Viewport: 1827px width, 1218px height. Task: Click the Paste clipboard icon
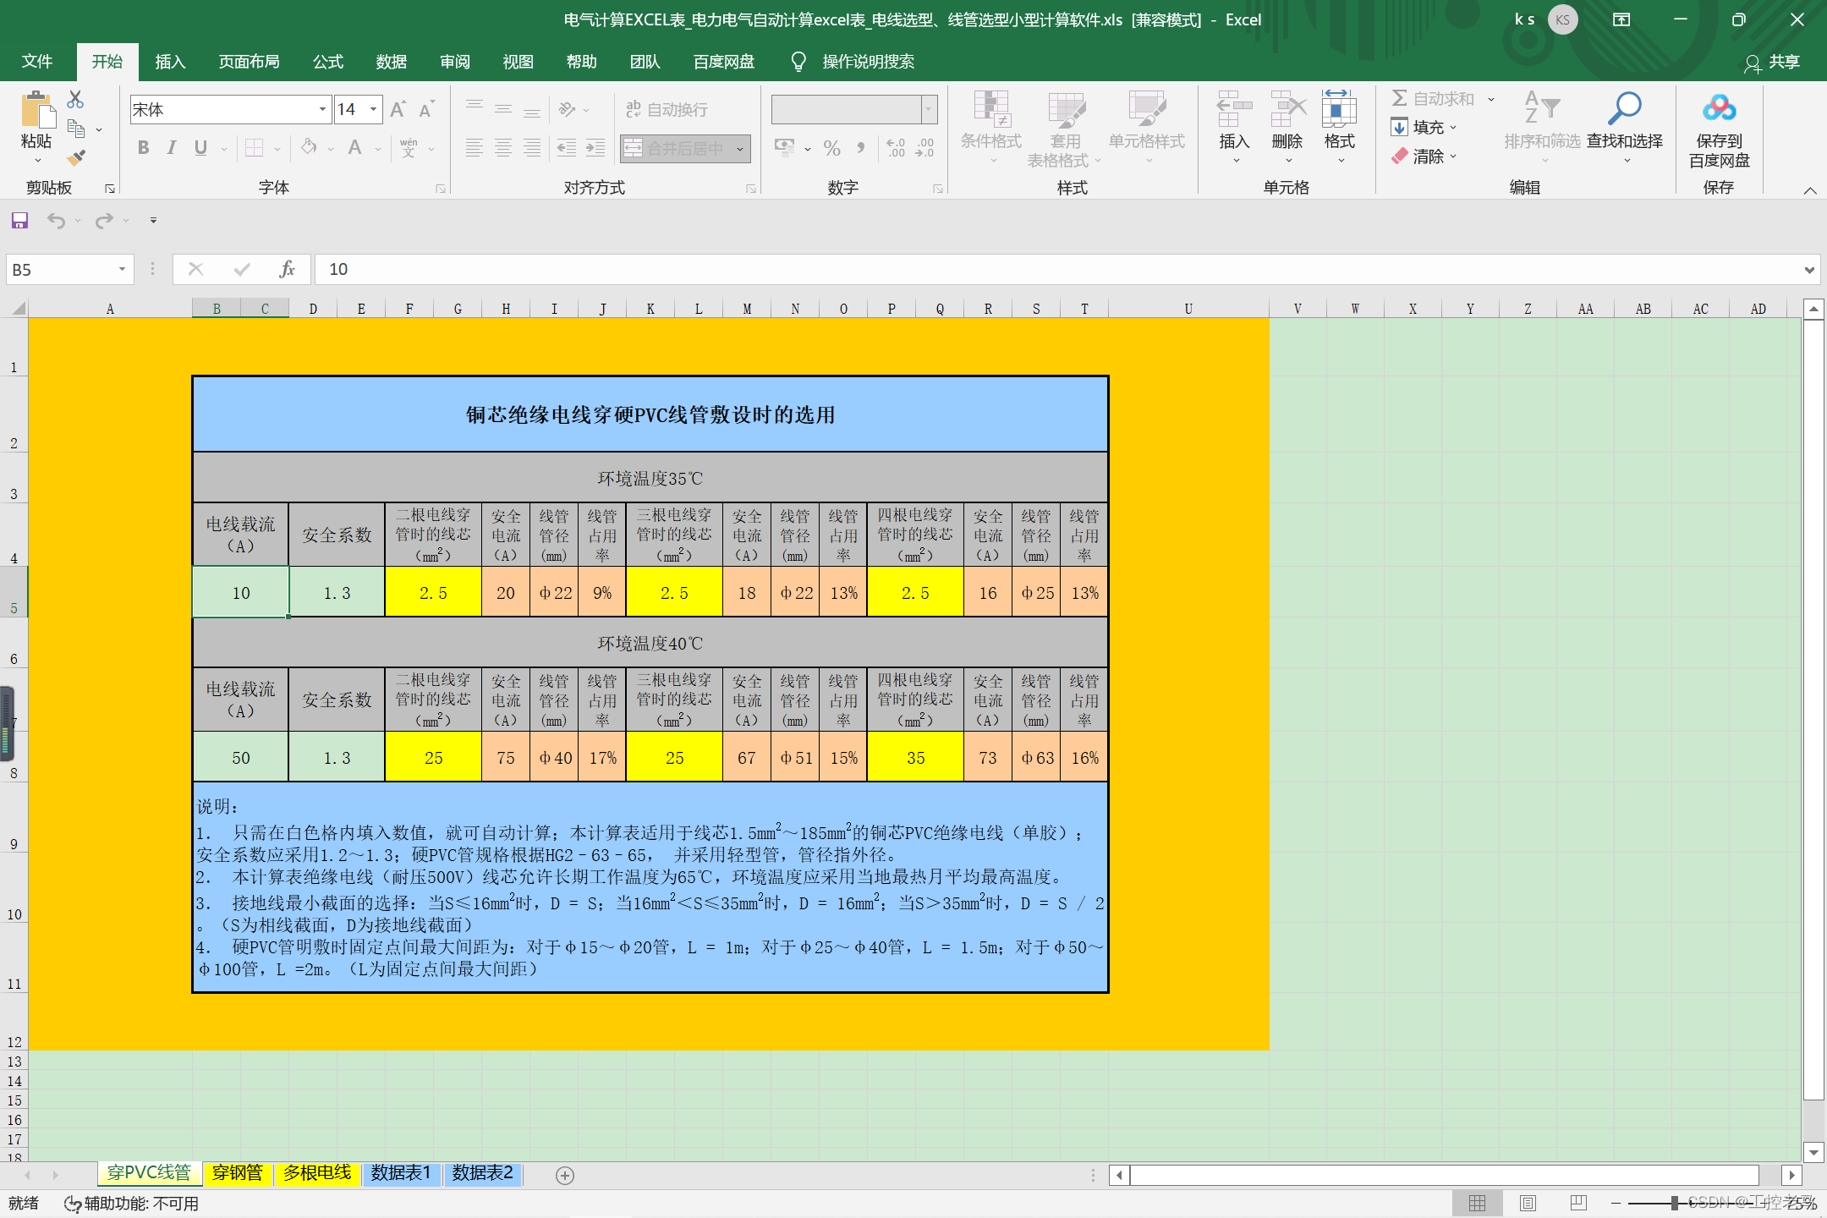pyautogui.click(x=36, y=111)
